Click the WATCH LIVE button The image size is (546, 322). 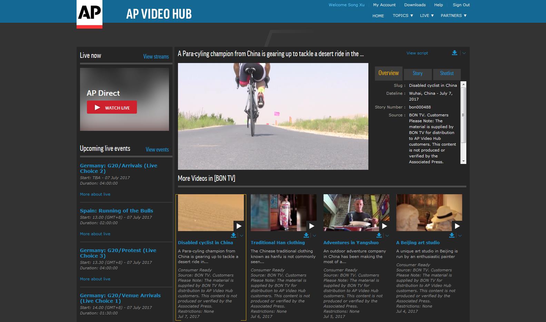click(112, 107)
